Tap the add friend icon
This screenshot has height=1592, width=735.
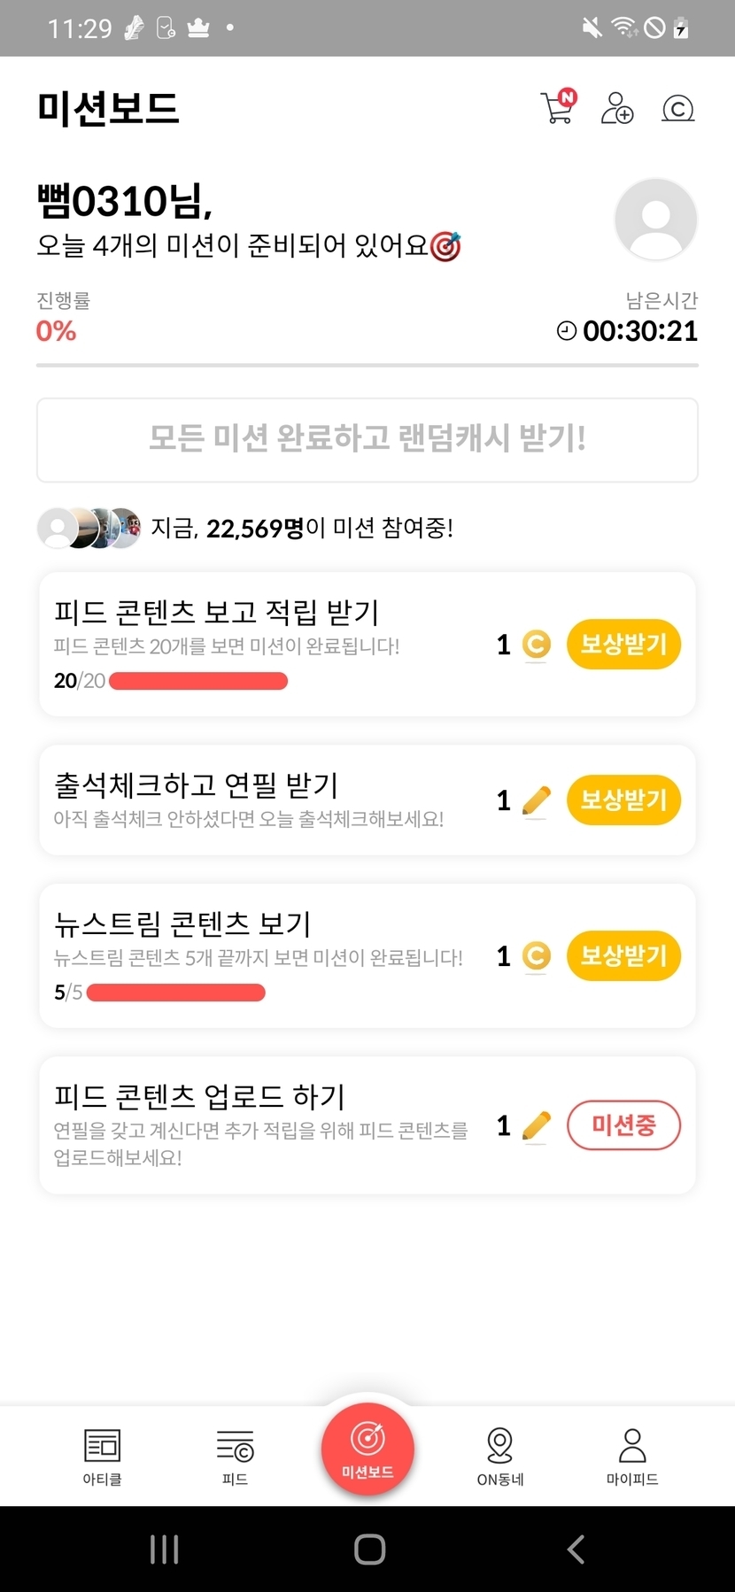pos(616,108)
